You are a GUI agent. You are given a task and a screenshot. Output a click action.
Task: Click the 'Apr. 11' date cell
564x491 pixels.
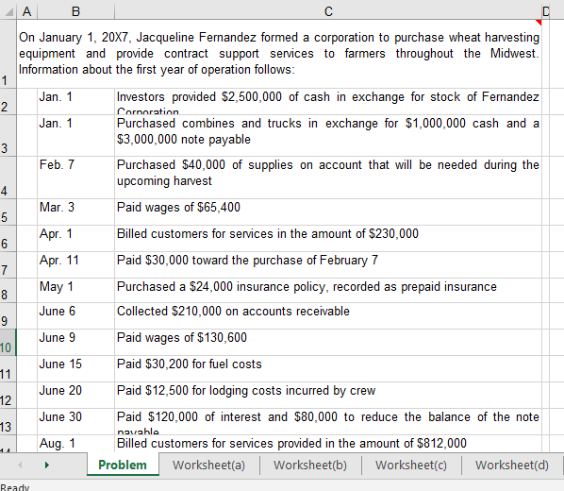(x=75, y=264)
